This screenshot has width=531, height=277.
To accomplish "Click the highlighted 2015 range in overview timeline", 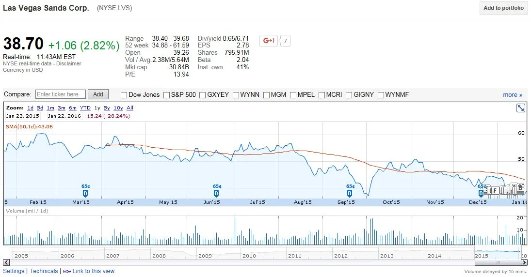I will (x=498, y=253).
